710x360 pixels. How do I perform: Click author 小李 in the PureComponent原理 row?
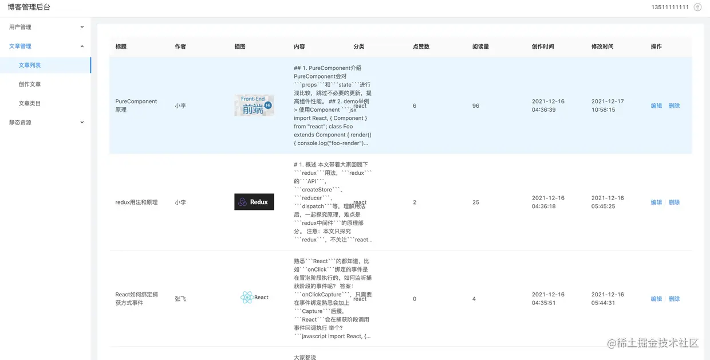[x=180, y=105]
